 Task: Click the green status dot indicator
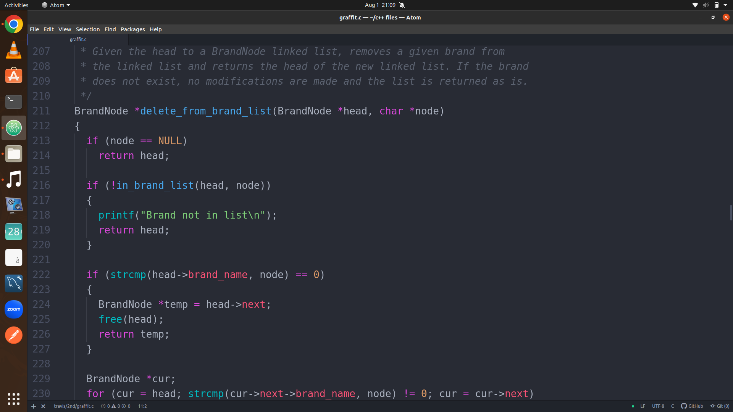click(633, 406)
